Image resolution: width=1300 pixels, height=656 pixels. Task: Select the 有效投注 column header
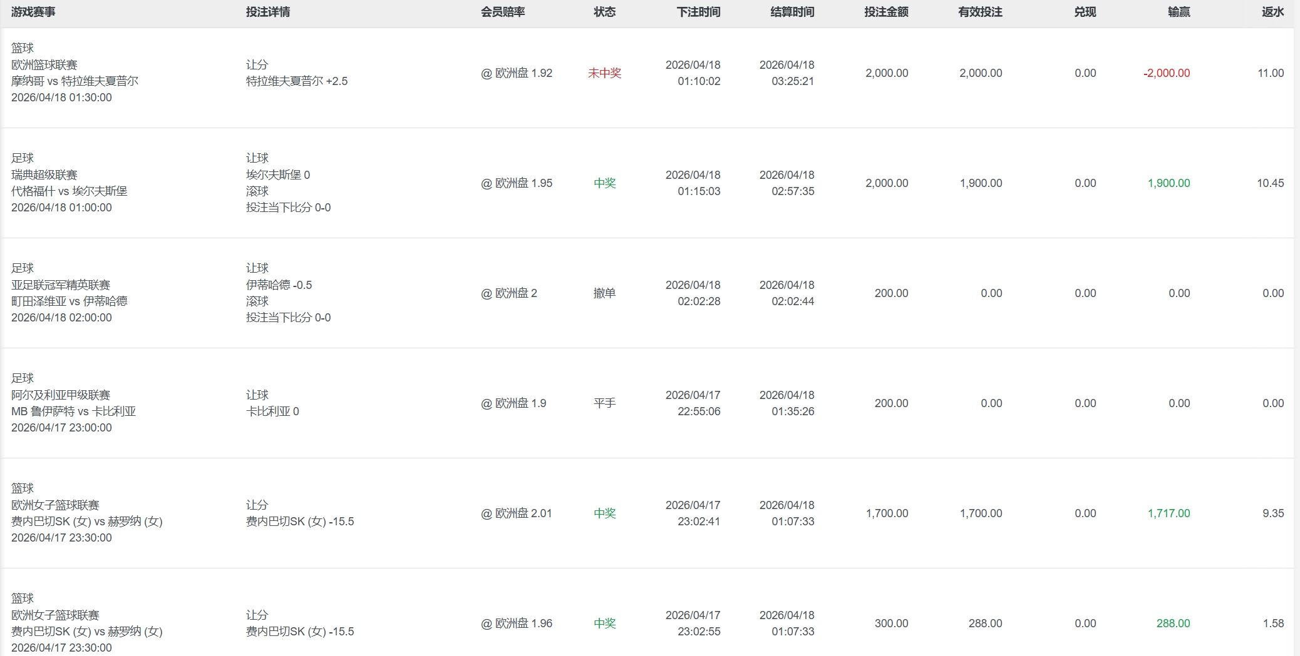point(980,12)
